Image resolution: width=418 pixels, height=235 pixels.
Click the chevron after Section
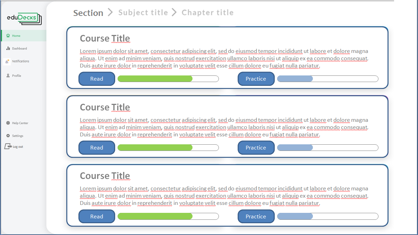pos(110,12)
